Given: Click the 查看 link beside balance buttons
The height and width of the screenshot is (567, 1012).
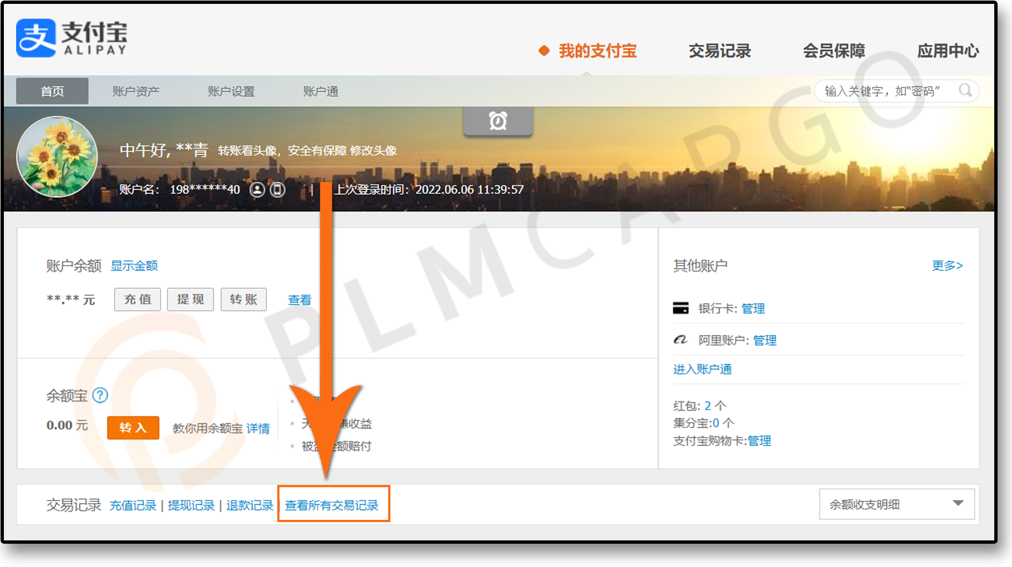Looking at the screenshot, I should click(300, 300).
